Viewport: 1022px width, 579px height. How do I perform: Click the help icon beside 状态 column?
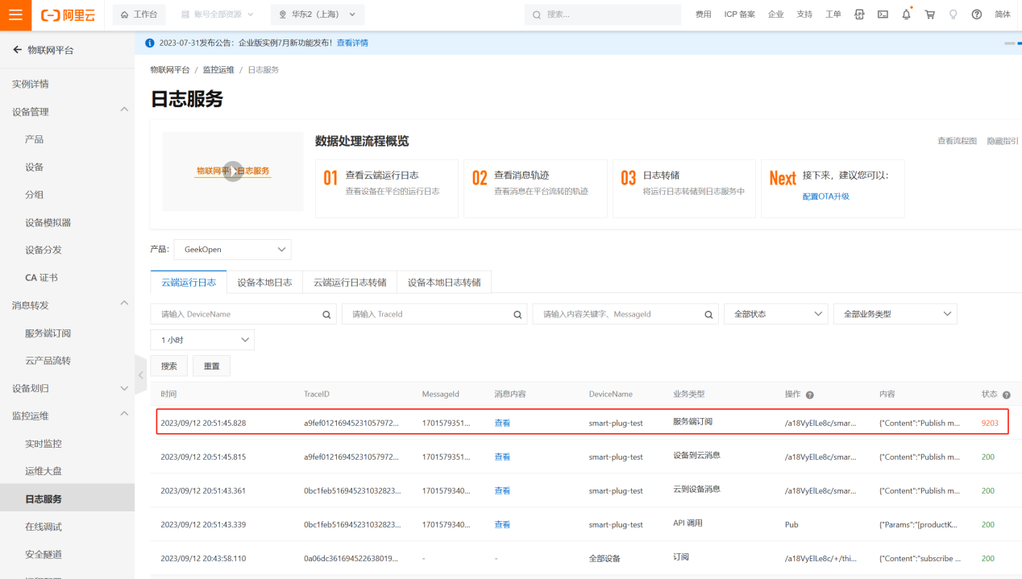(x=1006, y=395)
